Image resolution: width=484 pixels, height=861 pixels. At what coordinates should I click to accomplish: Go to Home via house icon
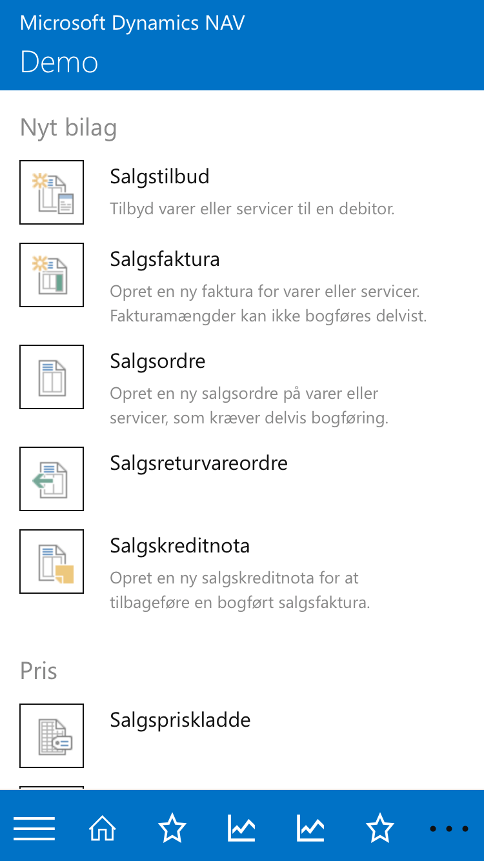pos(103,828)
